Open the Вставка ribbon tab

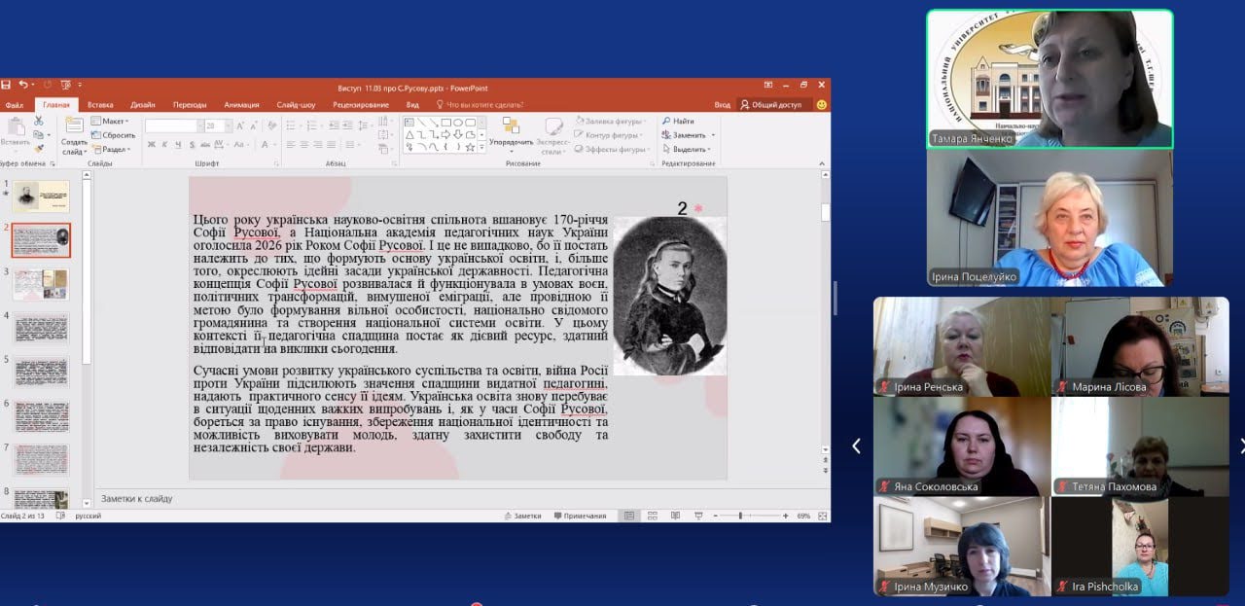100,105
